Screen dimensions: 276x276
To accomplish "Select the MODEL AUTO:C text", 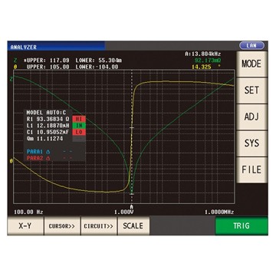I will click(x=46, y=112).
